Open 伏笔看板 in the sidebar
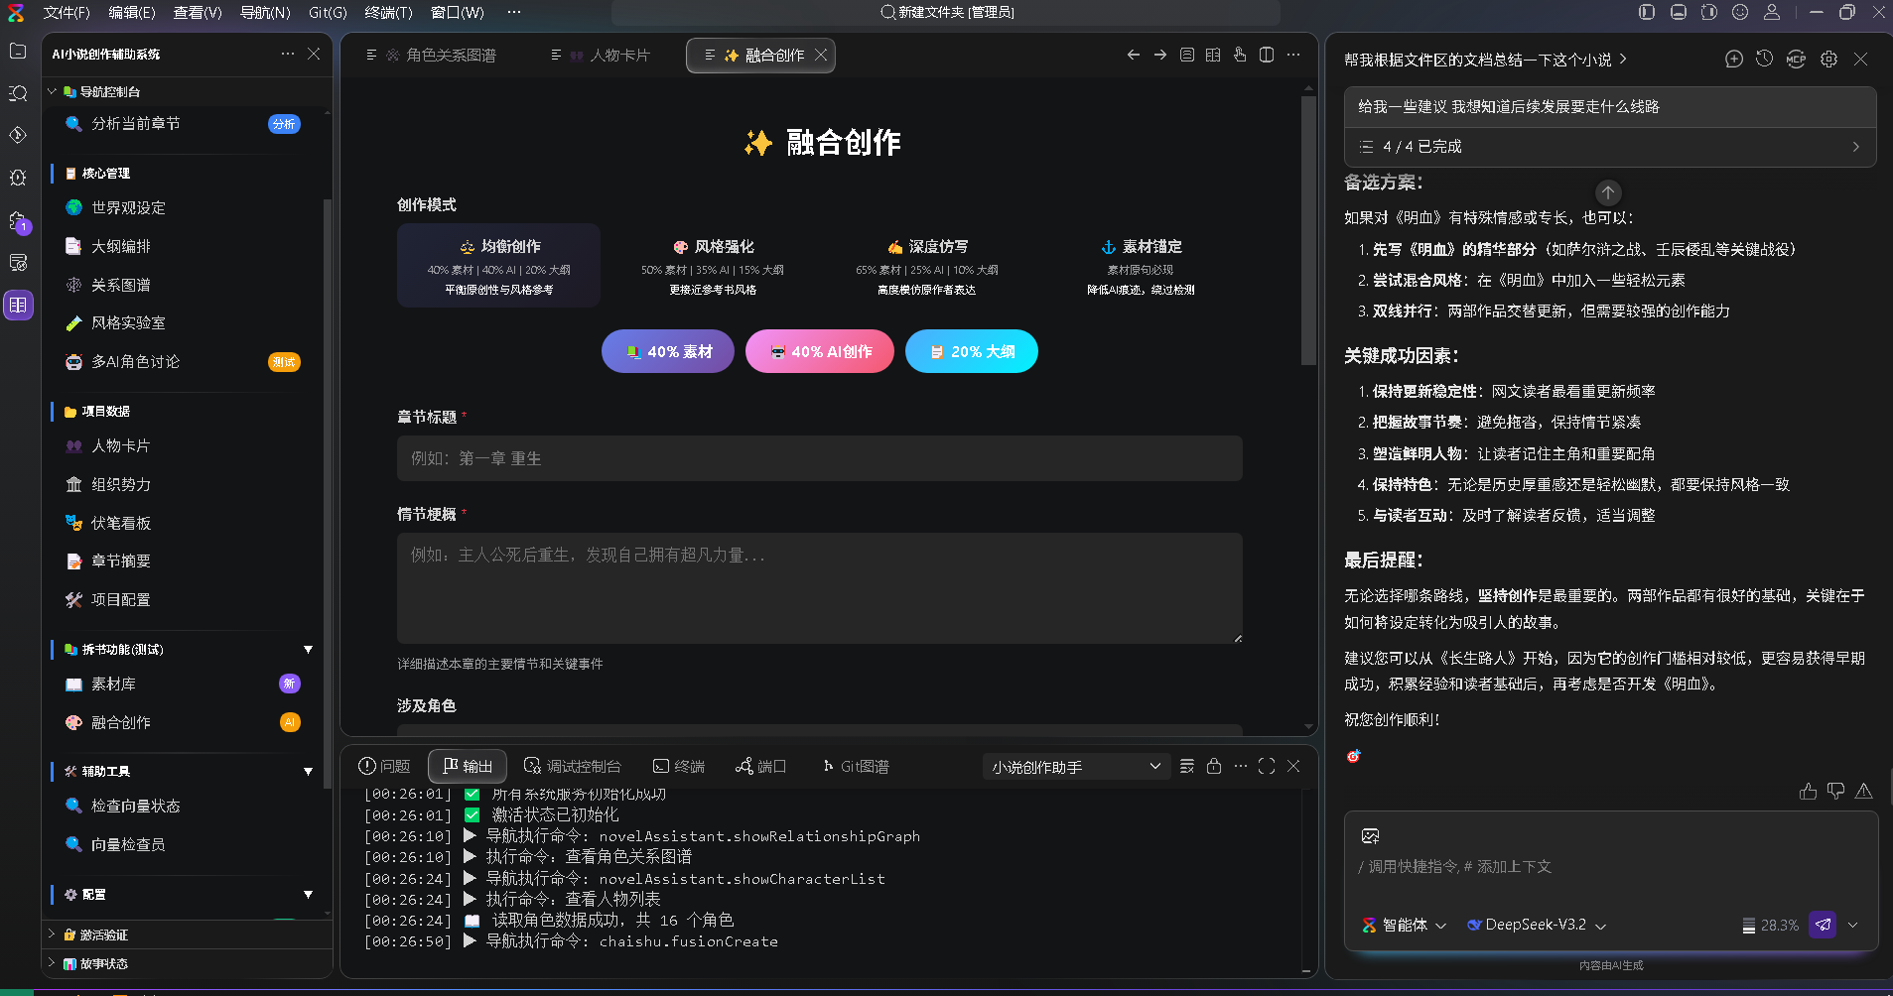Screen dimensions: 1893x996 [121, 523]
